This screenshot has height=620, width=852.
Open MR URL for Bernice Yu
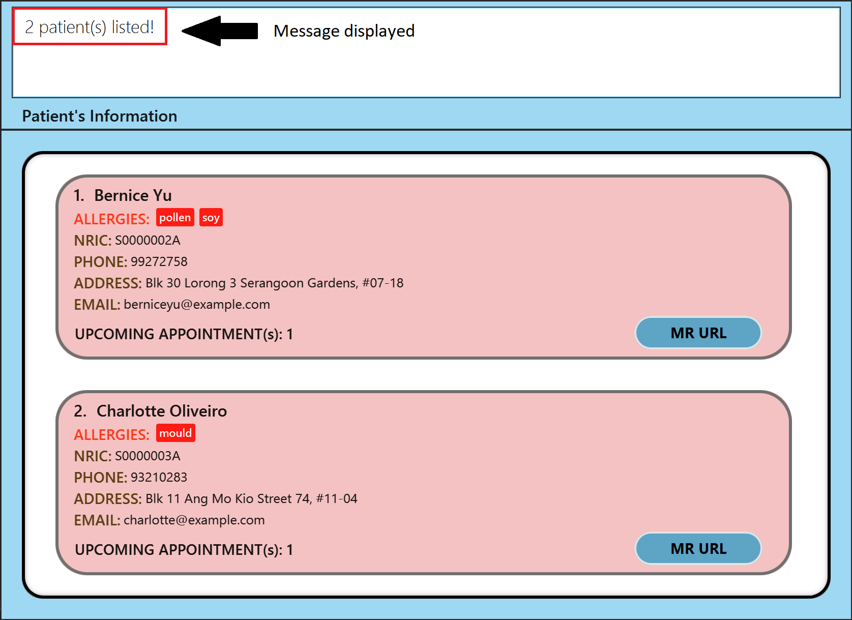[698, 333]
